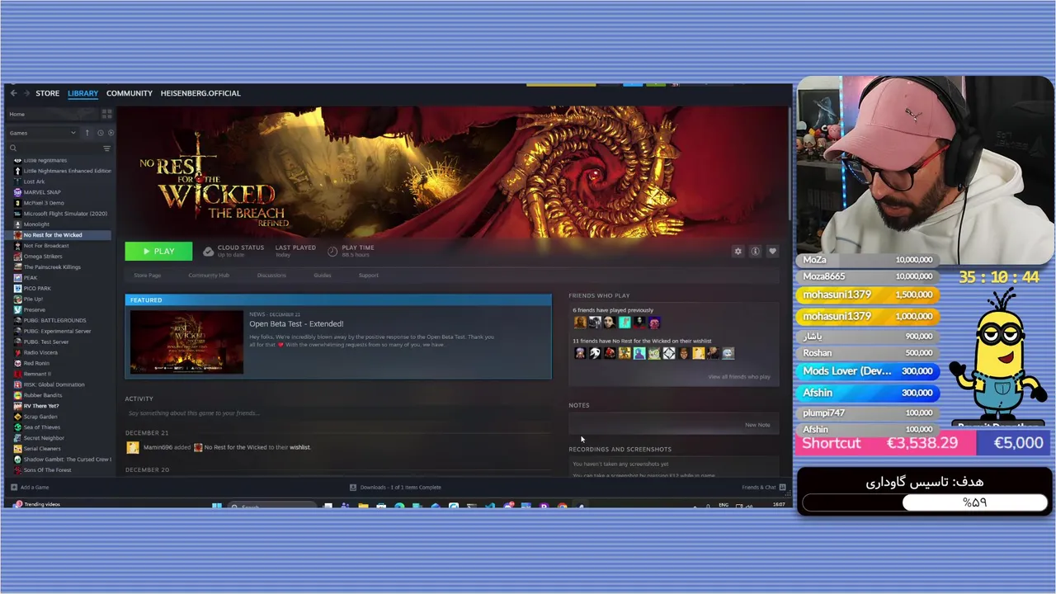Click featured news thumbnail image

pyautogui.click(x=186, y=342)
